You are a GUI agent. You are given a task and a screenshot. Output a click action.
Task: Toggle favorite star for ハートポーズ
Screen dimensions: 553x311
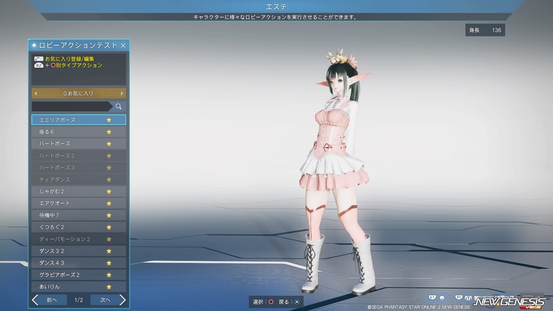point(109,144)
